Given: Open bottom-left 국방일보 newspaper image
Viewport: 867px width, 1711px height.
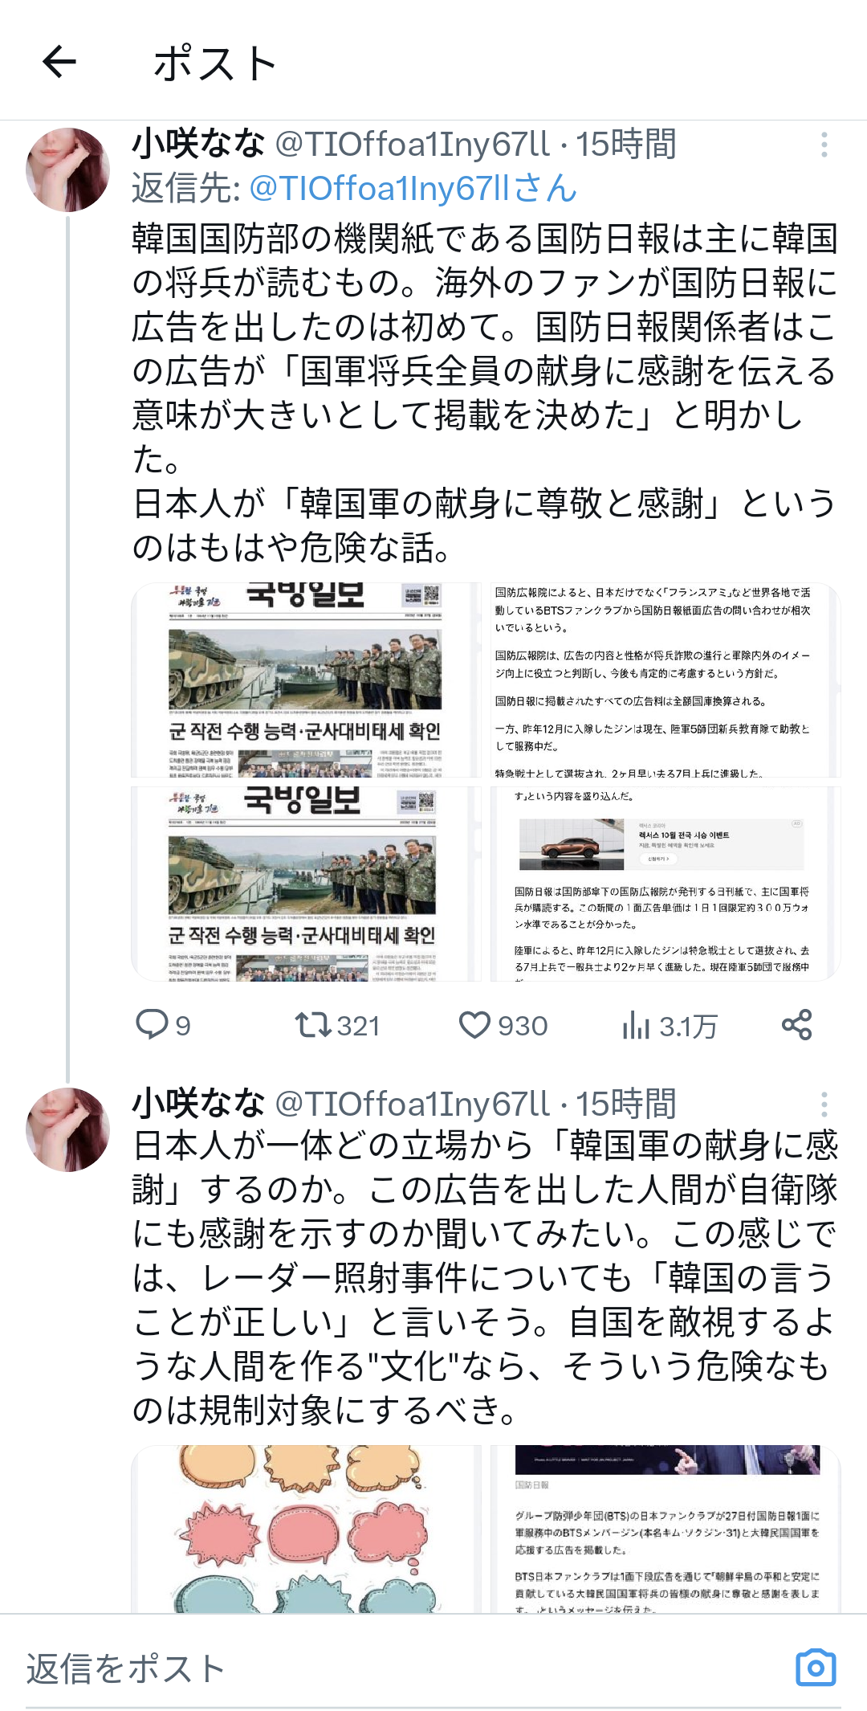Looking at the screenshot, I should [x=306, y=884].
